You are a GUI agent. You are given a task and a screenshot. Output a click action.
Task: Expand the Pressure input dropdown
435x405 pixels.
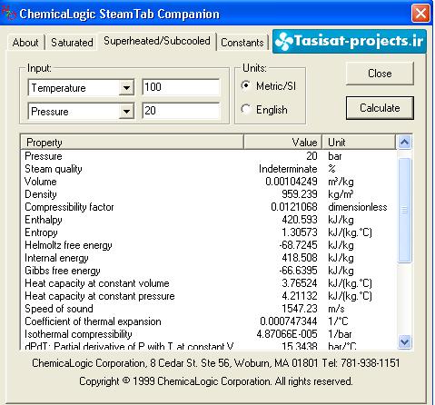pyautogui.click(x=126, y=112)
